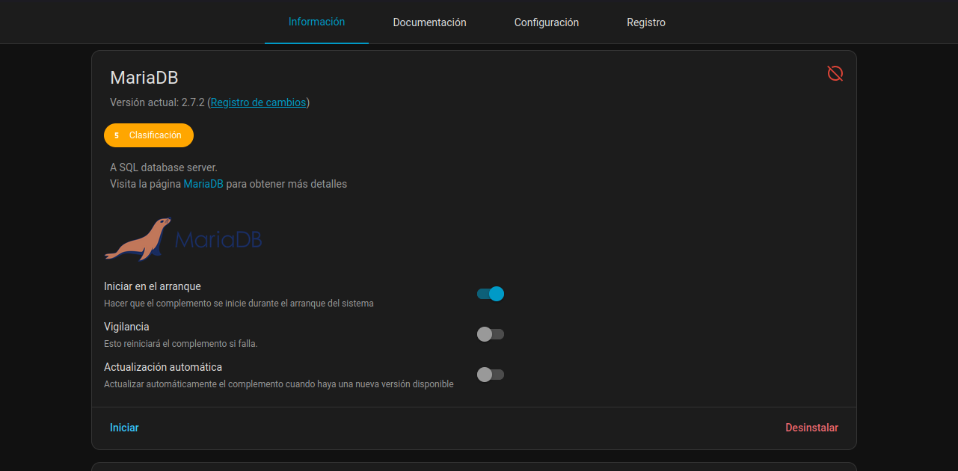Select the Información tab

pyautogui.click(x=316, y=22)
